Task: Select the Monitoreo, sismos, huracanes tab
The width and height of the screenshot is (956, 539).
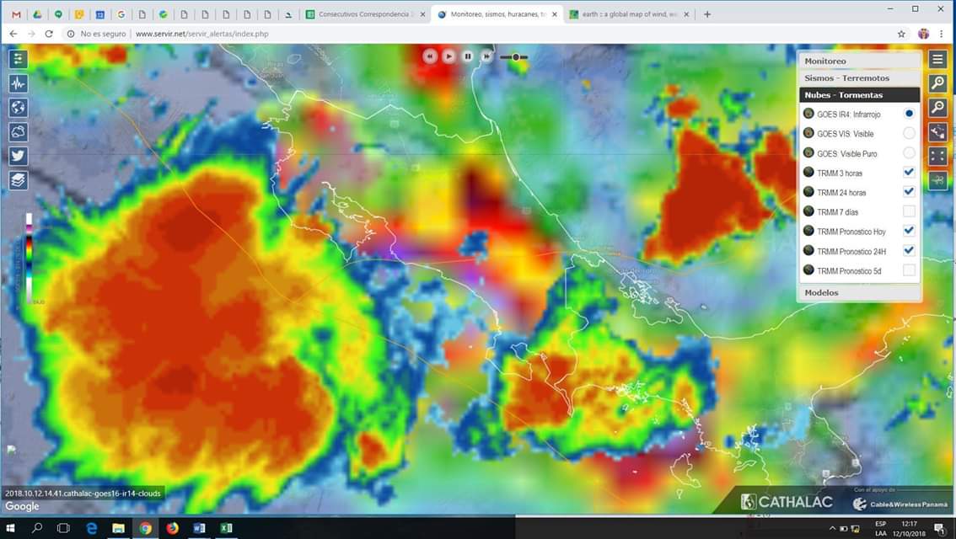Action: [497, 14]
